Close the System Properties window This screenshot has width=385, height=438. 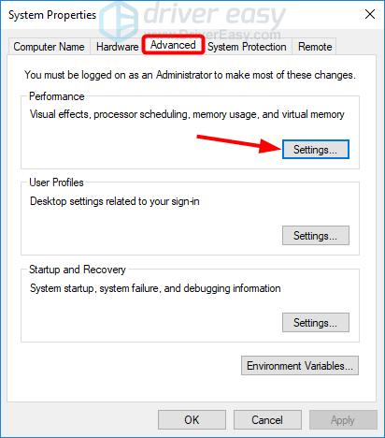370,14
